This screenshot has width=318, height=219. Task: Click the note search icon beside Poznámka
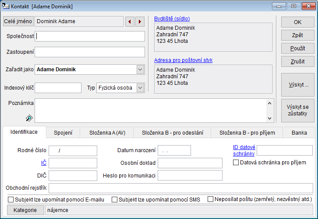coord(29,118)
